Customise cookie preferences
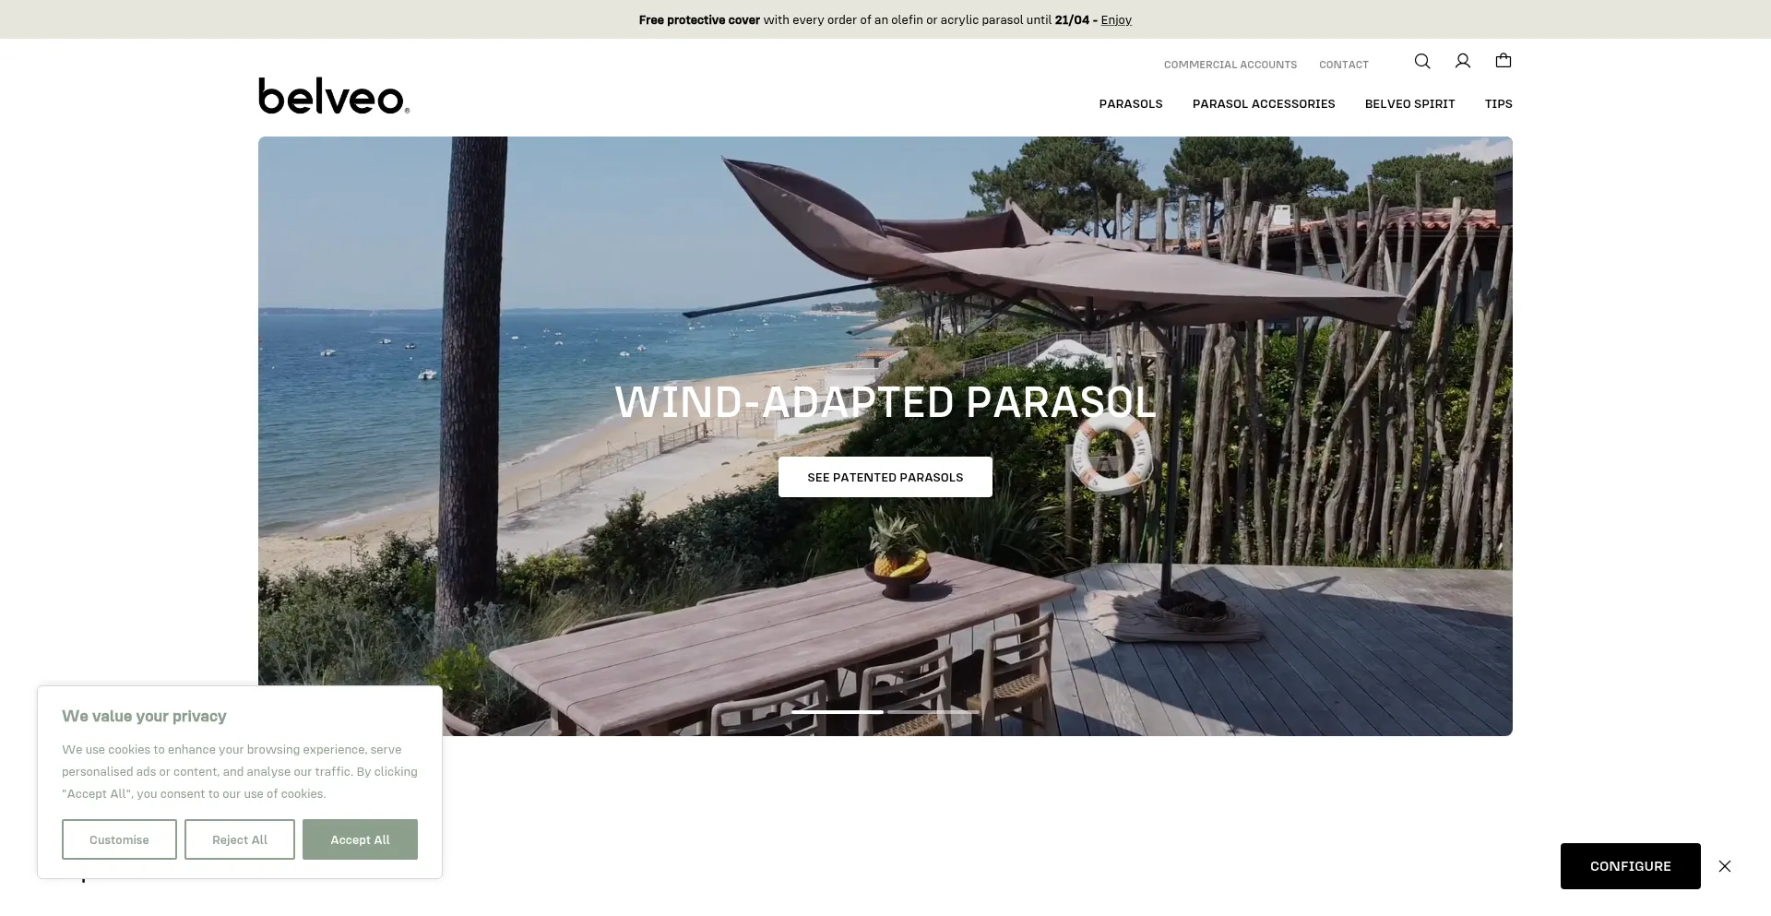1771x916 pixels. [x=119, y=839]
